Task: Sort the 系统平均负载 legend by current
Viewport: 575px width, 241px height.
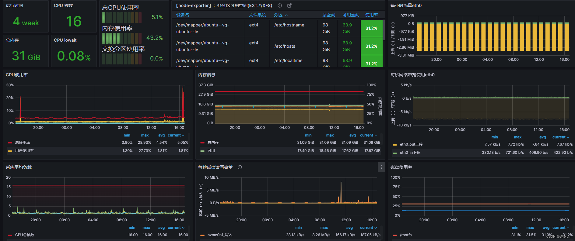Action: (x=176, y=228)
